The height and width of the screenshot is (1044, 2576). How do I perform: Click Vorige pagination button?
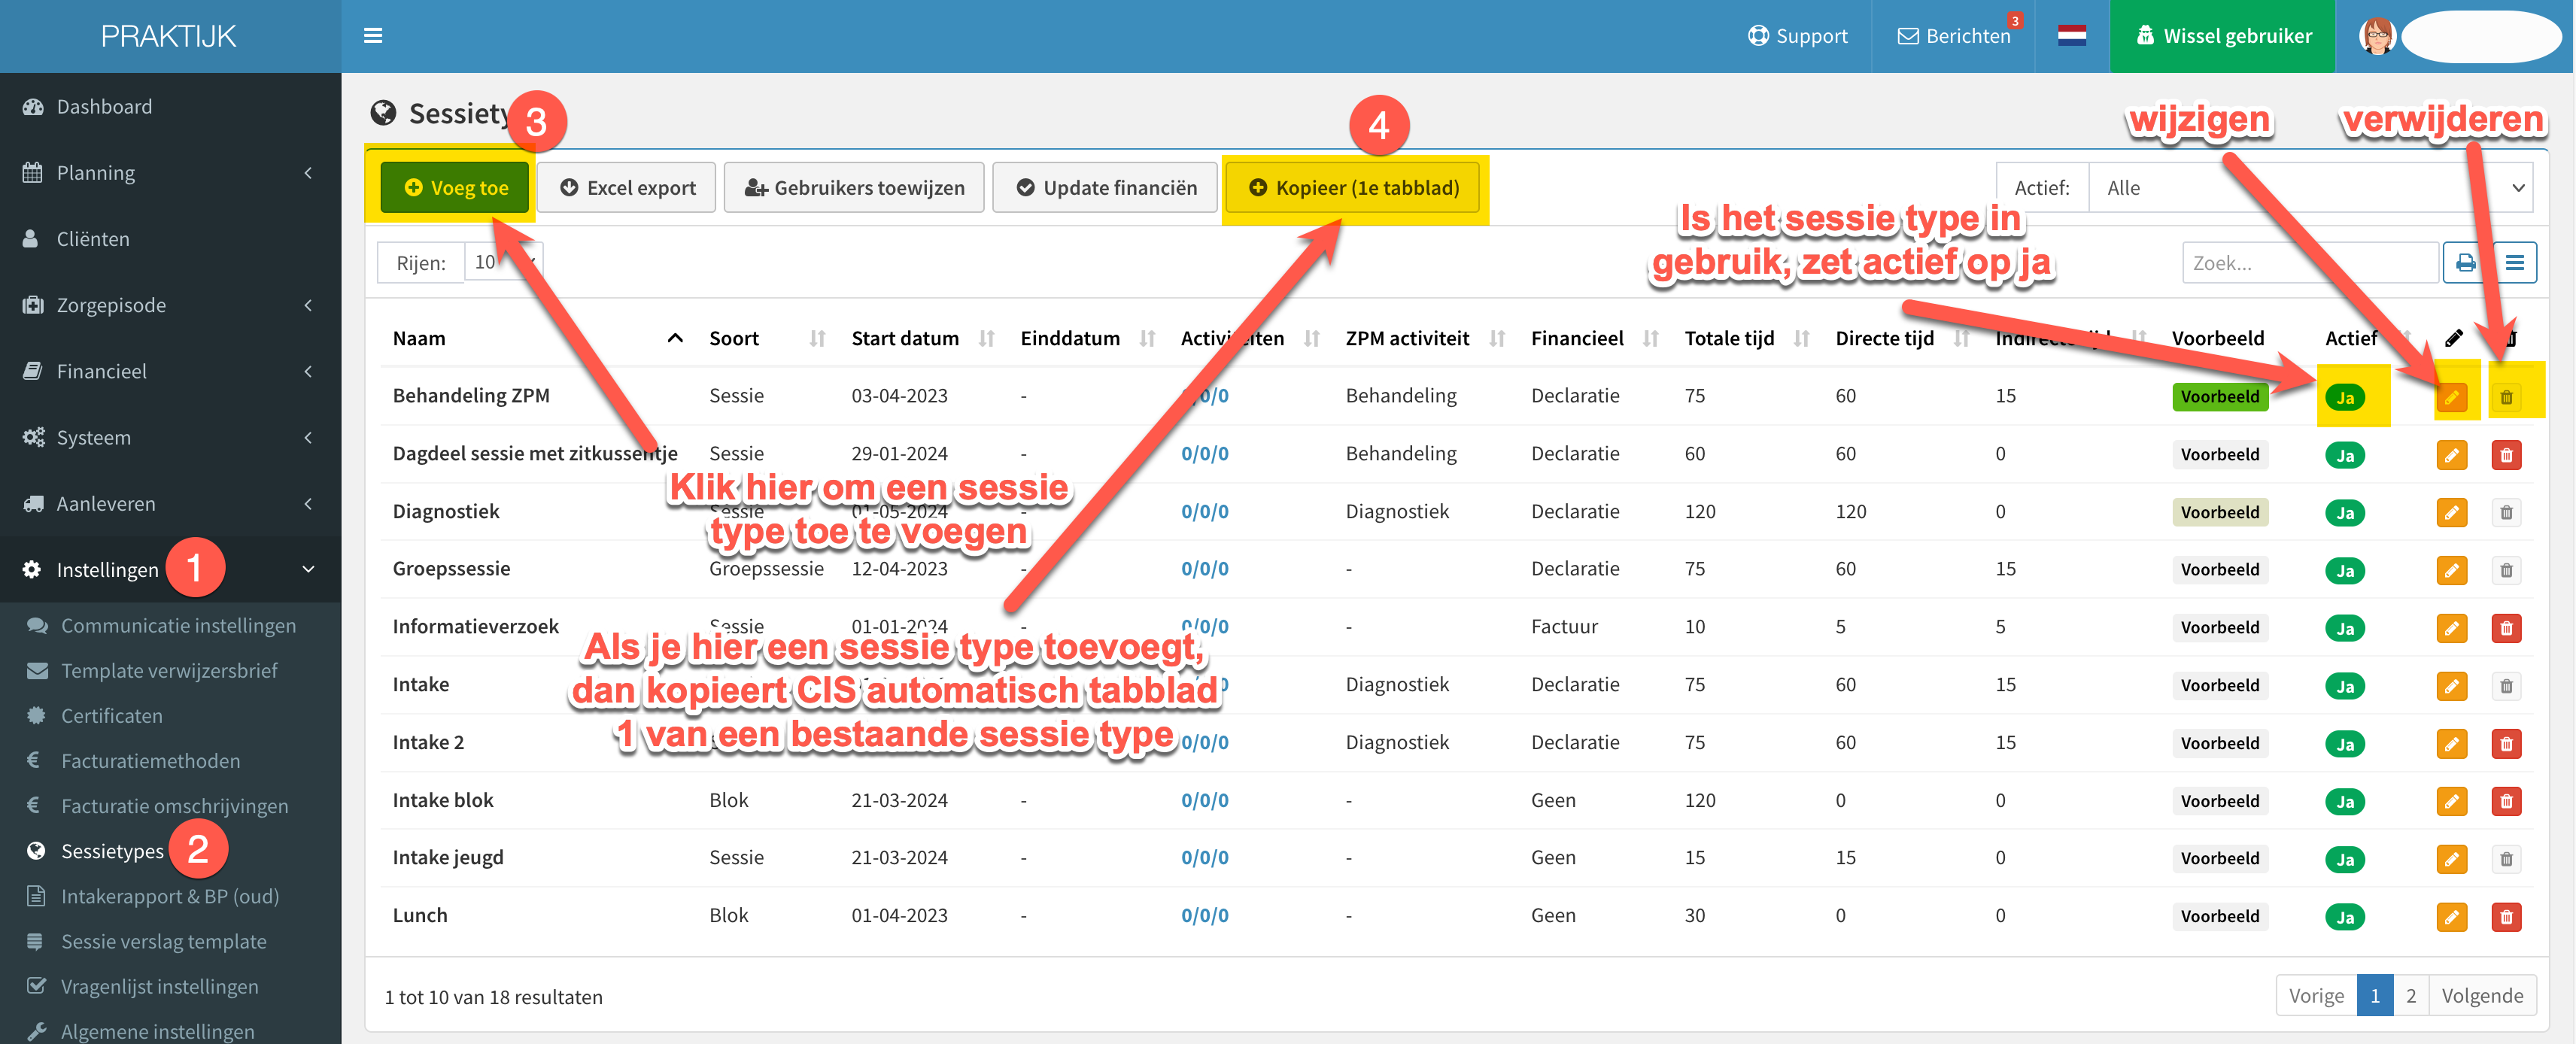pos(2316,995)
